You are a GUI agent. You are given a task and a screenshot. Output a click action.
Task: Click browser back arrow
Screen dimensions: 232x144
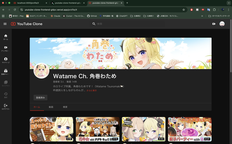click(x=4, y=10)
